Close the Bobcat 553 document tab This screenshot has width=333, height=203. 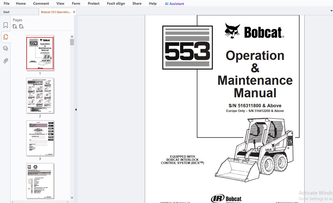[74, 12]
